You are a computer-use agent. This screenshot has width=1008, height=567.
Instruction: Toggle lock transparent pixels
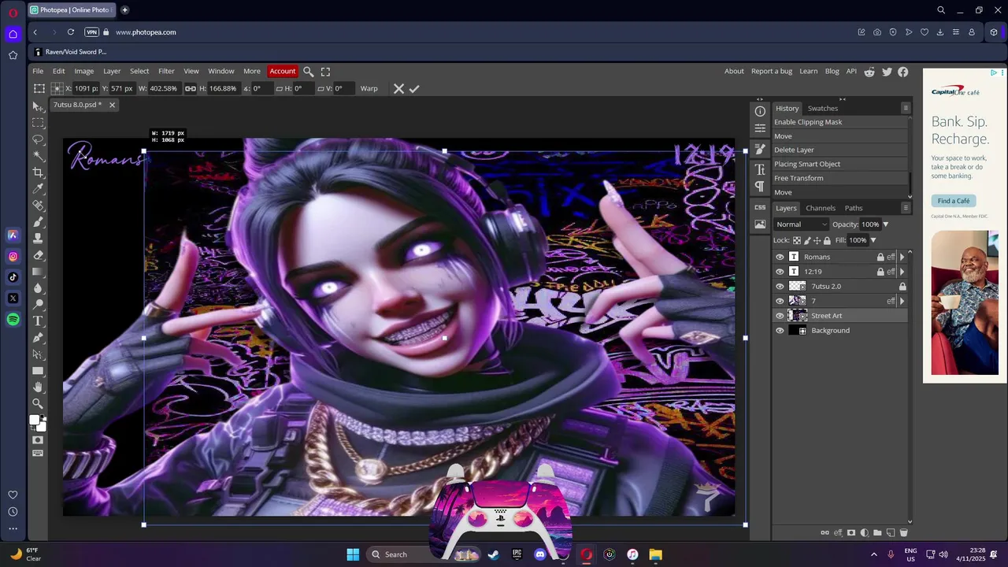coord(797,240)
